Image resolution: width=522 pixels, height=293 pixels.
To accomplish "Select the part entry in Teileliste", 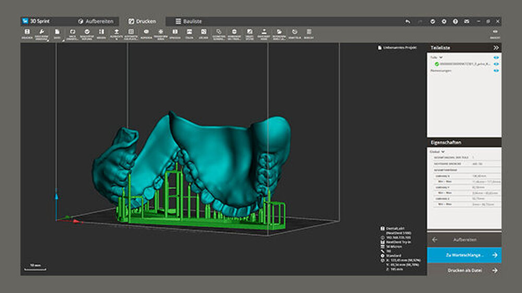I will pos(464,64).
